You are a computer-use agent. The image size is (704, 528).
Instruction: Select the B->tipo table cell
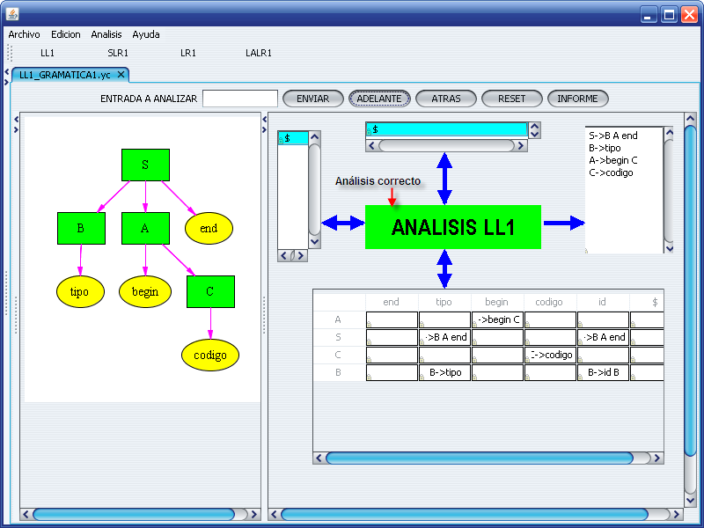pos(445,372)
